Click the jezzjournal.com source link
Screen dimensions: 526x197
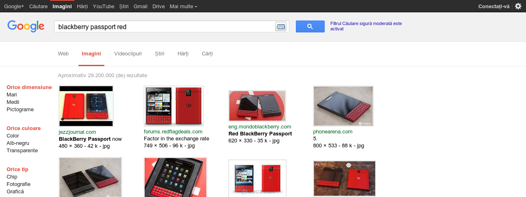pyautogui.click(x=77, y=132)
